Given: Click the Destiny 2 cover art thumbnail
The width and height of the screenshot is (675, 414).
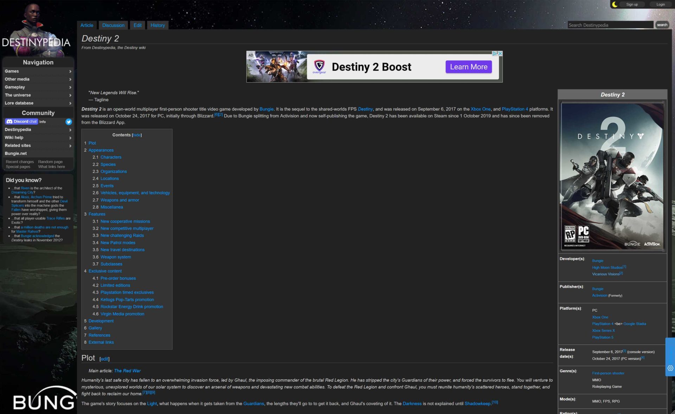Looking at the screenshot, I should point(612,176).
